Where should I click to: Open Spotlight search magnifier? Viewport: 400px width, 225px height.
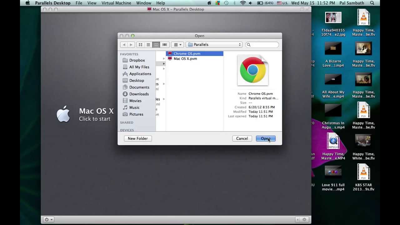[x=372, y=3]
